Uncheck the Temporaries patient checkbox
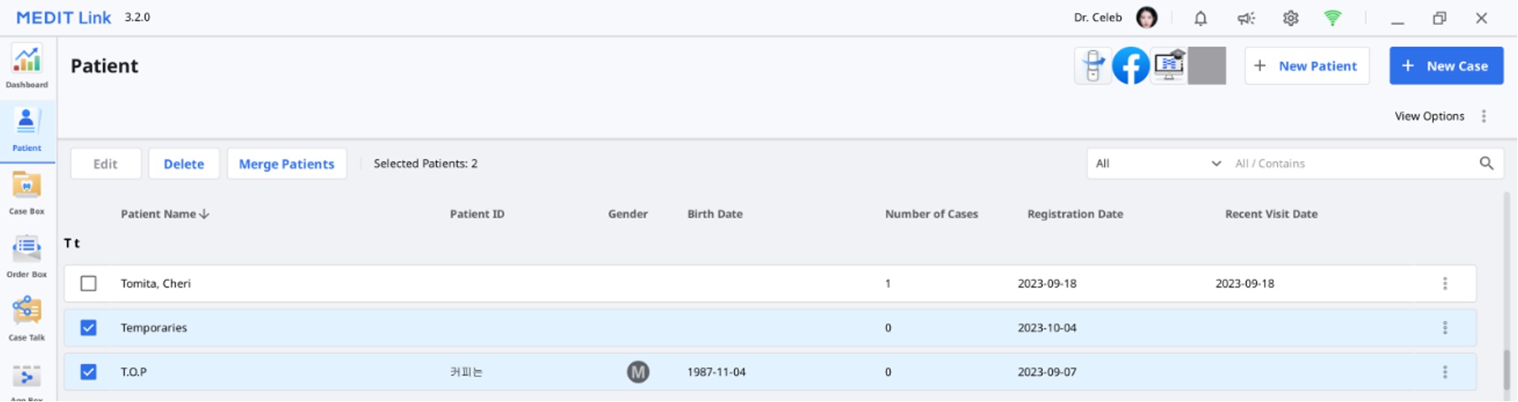The image size is (1518, 402). [x=88, y=328]
